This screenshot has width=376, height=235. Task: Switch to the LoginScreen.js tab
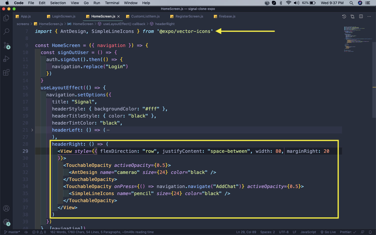click(x=61, y=16)
